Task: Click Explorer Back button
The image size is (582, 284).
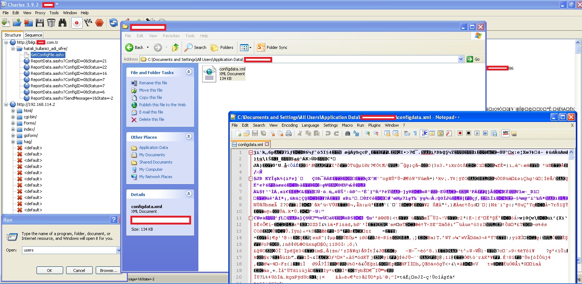Action: click(134, 47)
